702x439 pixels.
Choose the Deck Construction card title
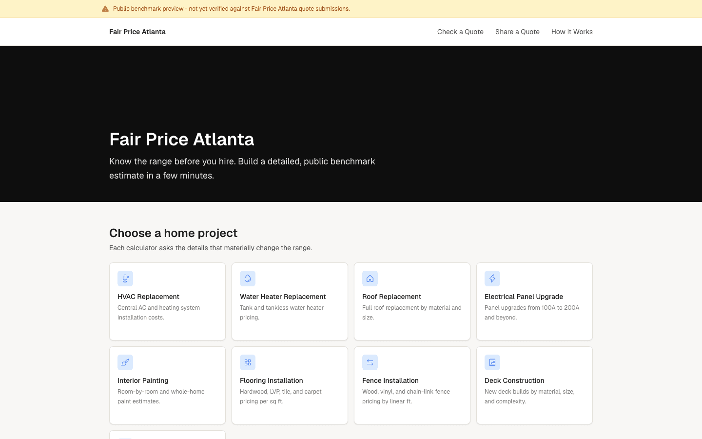coord(514,380)
